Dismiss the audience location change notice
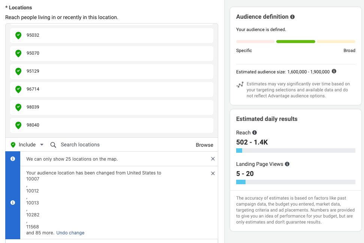364x243 pixels. pos(213,173)
